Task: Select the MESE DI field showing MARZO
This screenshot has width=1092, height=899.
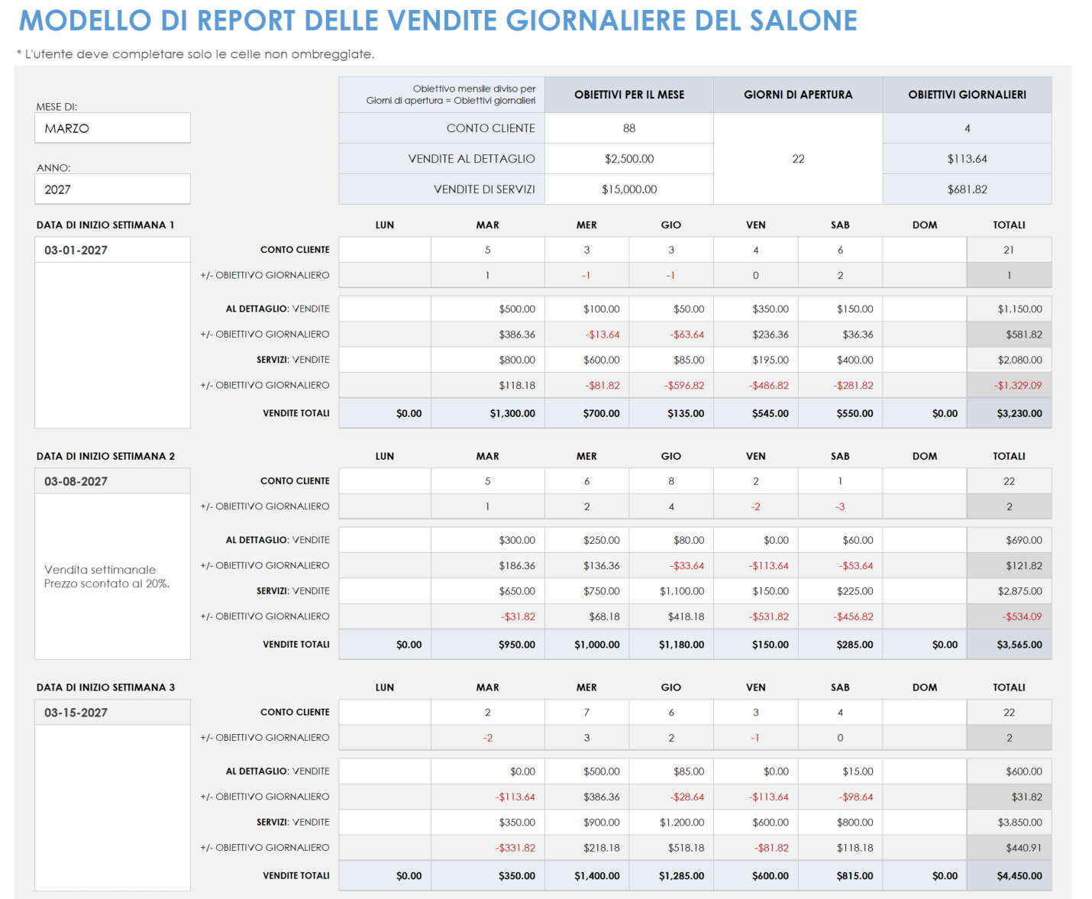Action: pos(112,128)
